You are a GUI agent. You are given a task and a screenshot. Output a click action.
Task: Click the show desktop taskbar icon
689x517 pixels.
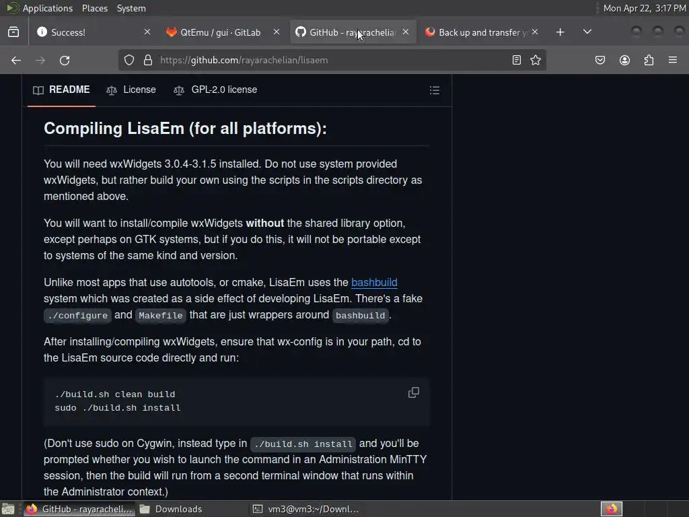(8, 509)
